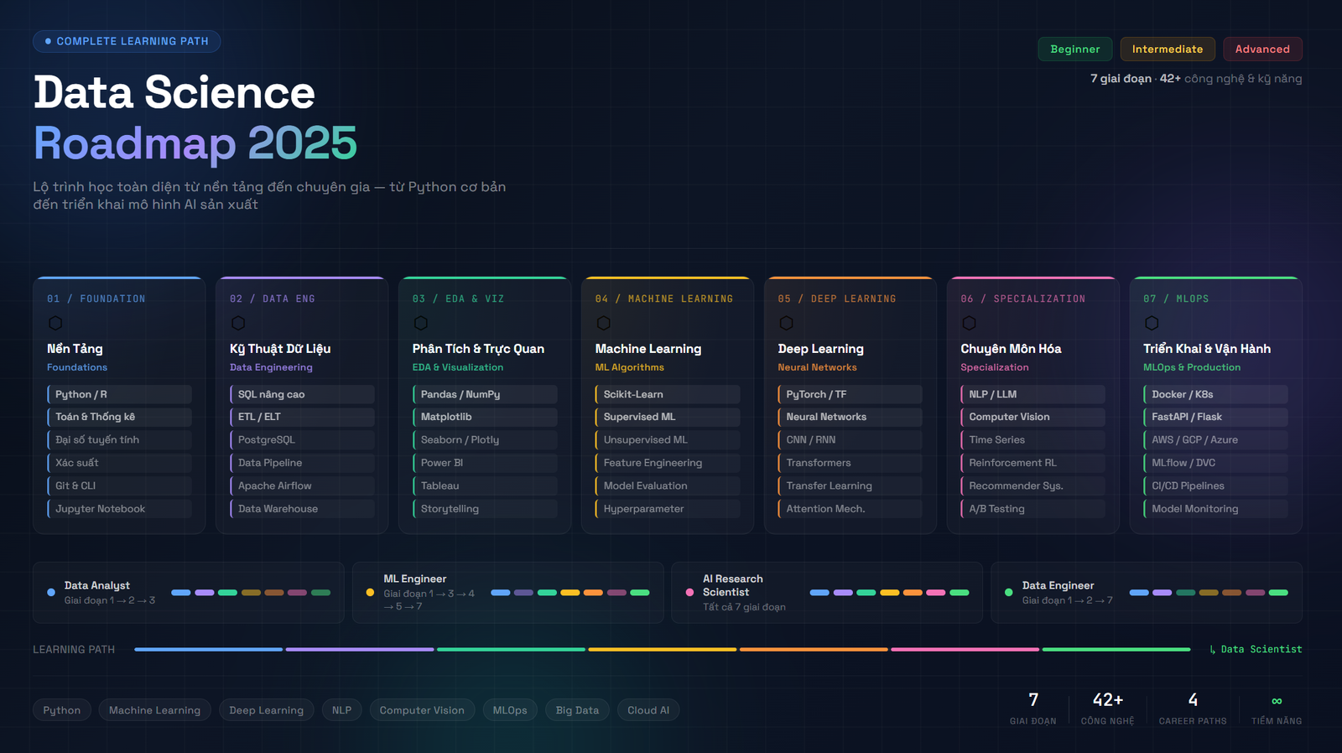Toggle the Advanced level filter
Viewport: 1342px width, 753px height.
coord(1261,49)
